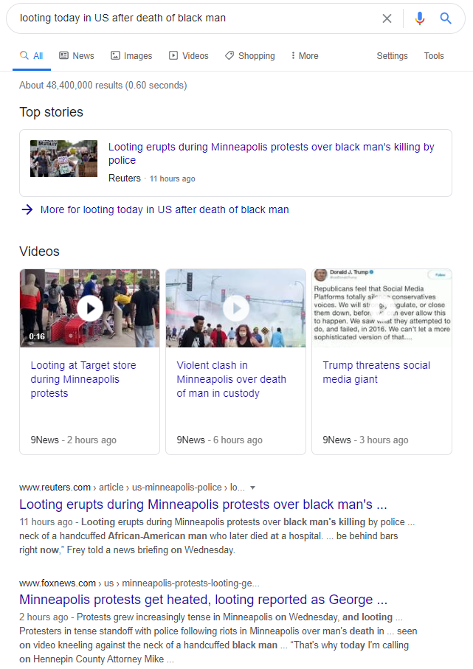
Task: Click the 'Top stories' heading
Action: pyautogui.click(x=51, y=112)
